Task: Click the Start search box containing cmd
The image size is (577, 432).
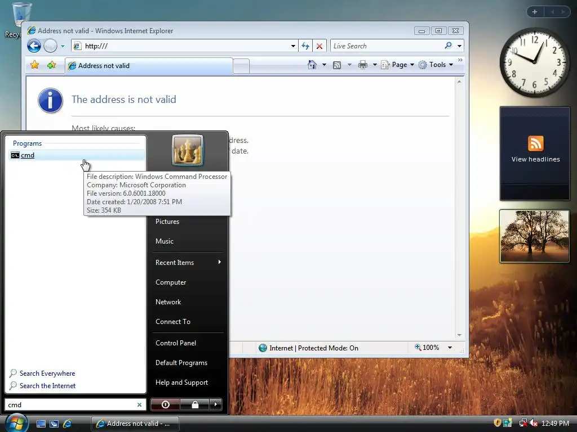Action: tap(70, 405)
